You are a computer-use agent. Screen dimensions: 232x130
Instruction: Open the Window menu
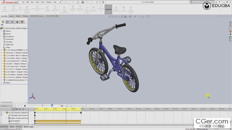49,2
